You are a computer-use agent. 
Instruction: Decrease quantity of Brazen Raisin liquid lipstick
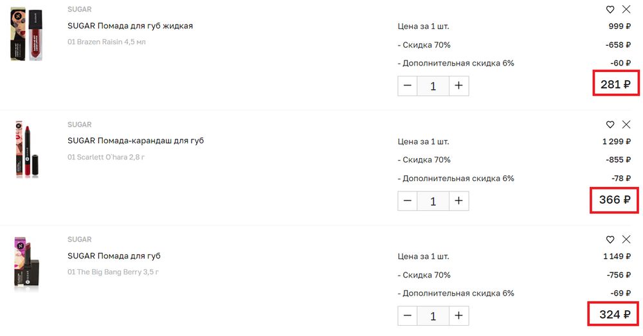pyautogui.click(x=408, y=86)
